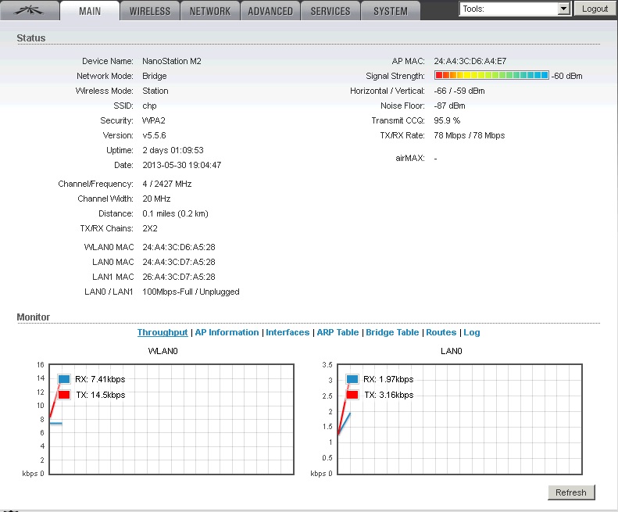Open the WIRELESS tab

coord(150,11)
